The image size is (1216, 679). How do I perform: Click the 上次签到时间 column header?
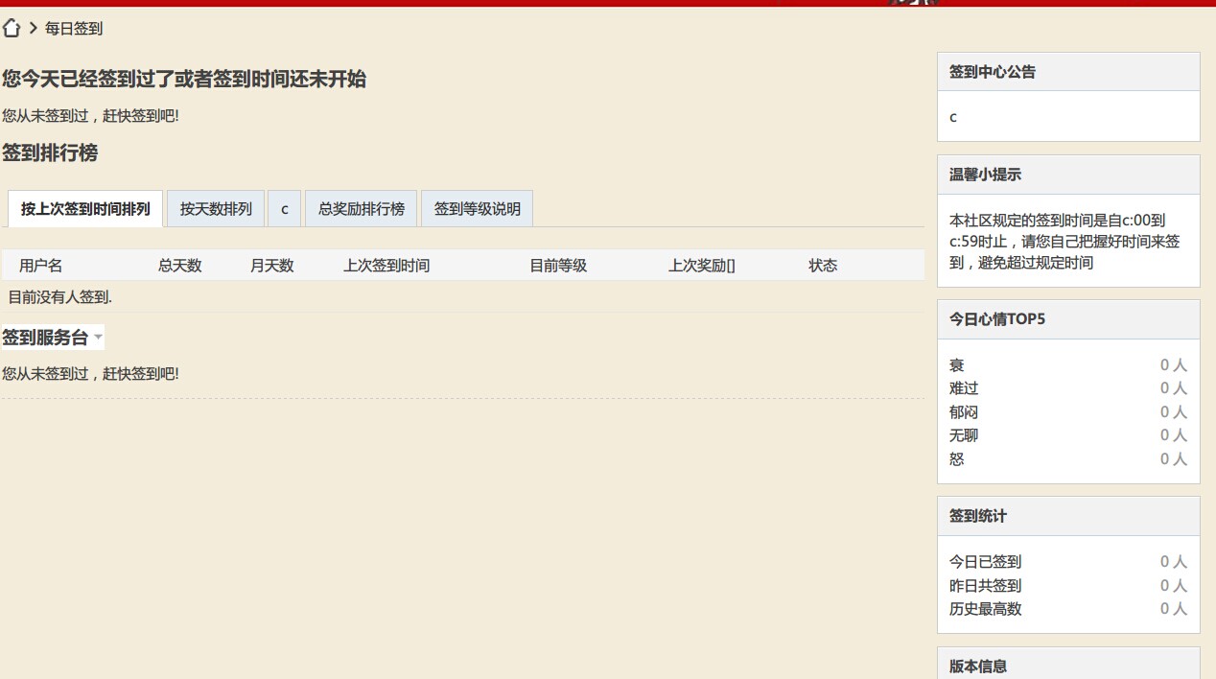point(386,266)
